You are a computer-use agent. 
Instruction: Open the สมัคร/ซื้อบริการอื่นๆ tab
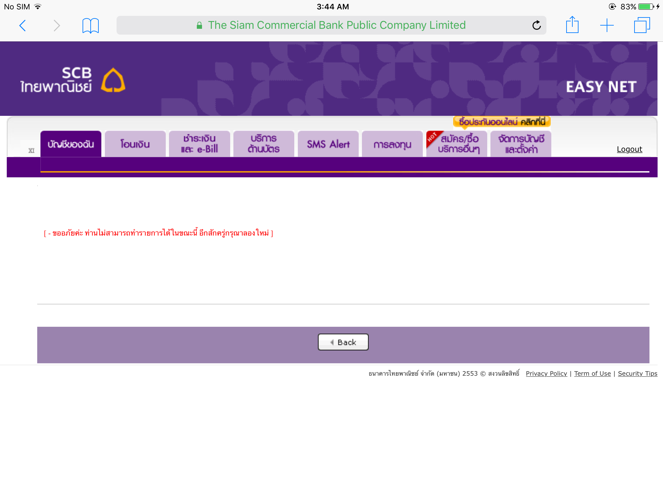coord(456,144)
